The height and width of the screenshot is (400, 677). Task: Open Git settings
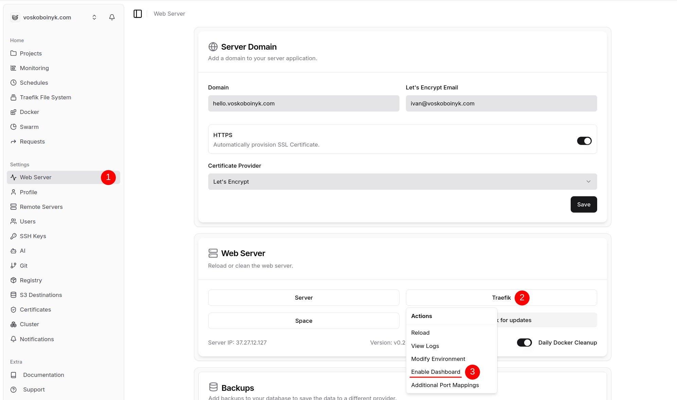click(x=63, y=266)
